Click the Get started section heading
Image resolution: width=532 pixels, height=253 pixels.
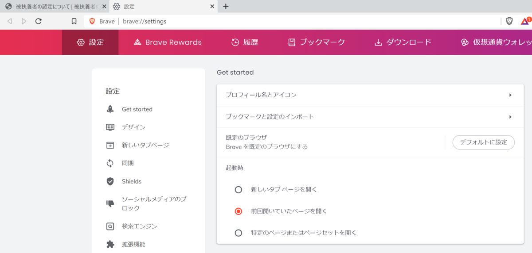pyautogui.click(x=235, y=72)
